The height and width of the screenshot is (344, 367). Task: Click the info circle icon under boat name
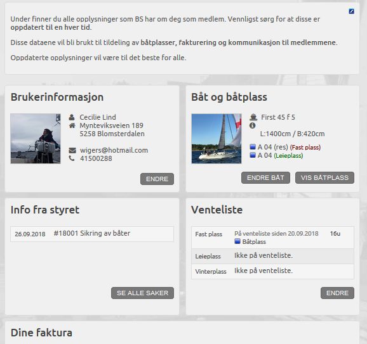(252, 125)
